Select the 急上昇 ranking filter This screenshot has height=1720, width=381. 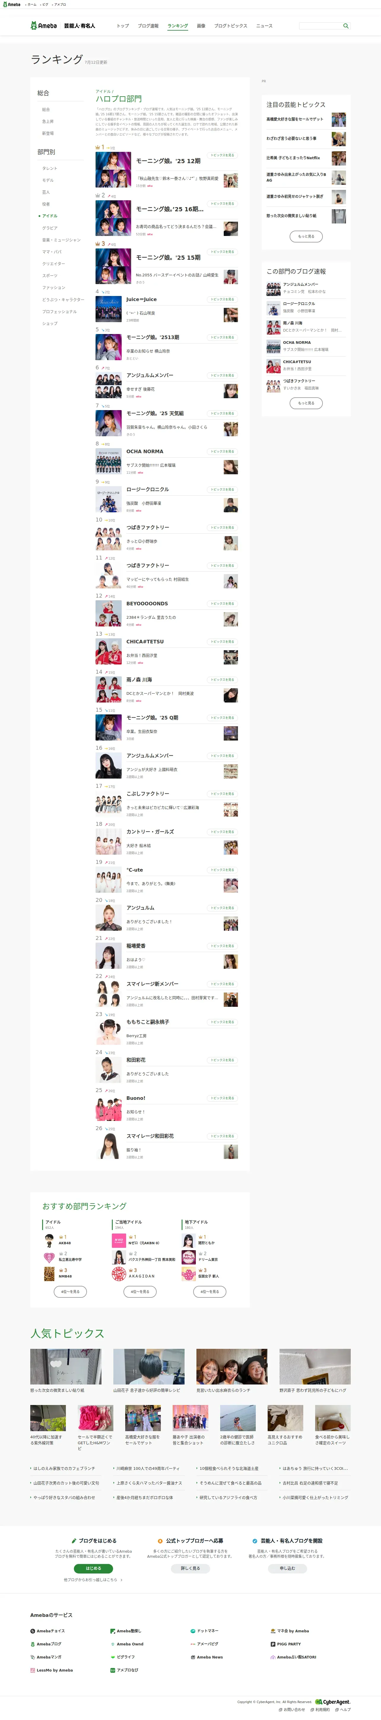(x=48, y=122)
